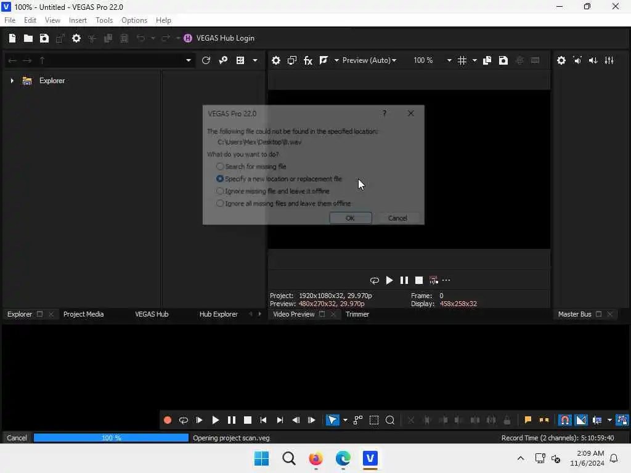Screen dimensions: 631x473
Task: Open Master Bus mixing console sliders icon
Action: coord(609,60)
